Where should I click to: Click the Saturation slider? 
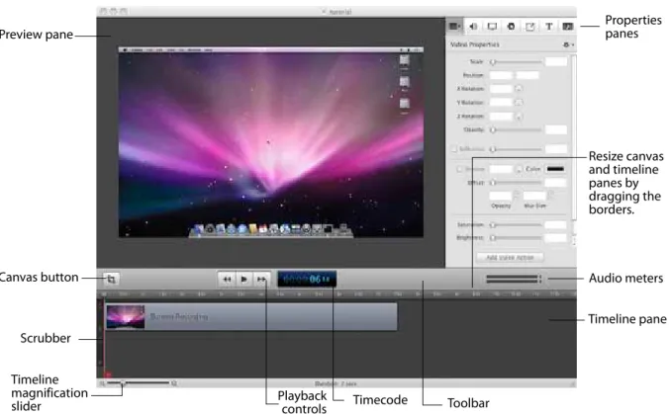pos(517,224)
